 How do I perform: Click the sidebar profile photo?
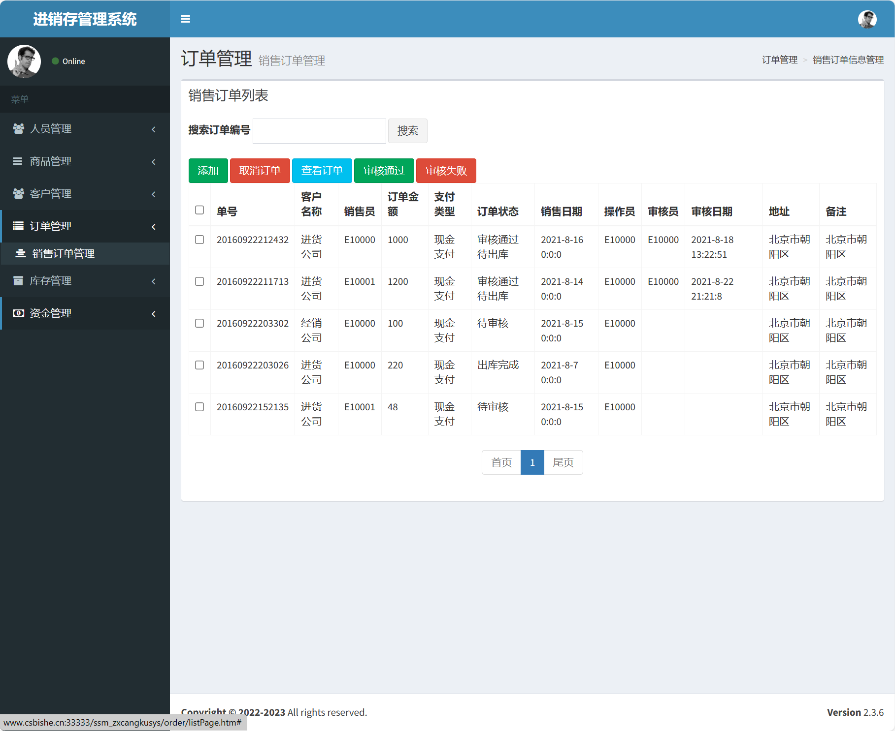tap(24, 61)
